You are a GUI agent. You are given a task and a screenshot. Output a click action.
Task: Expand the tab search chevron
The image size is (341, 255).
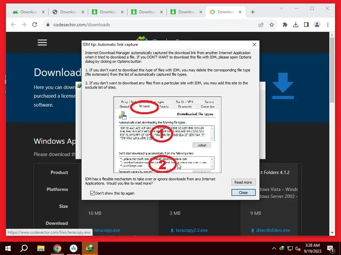tap(281, 8)
